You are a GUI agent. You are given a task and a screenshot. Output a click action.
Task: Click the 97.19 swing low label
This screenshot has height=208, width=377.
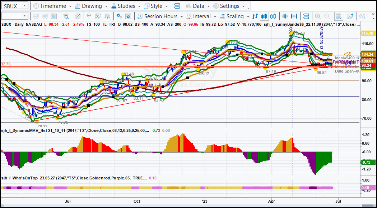pyautogui.click(x=271, y=71)
